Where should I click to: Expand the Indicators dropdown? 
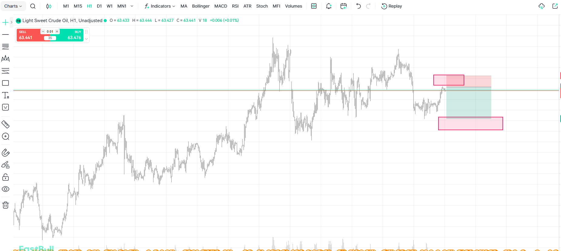pyautogui.click(x=160, y=6)
